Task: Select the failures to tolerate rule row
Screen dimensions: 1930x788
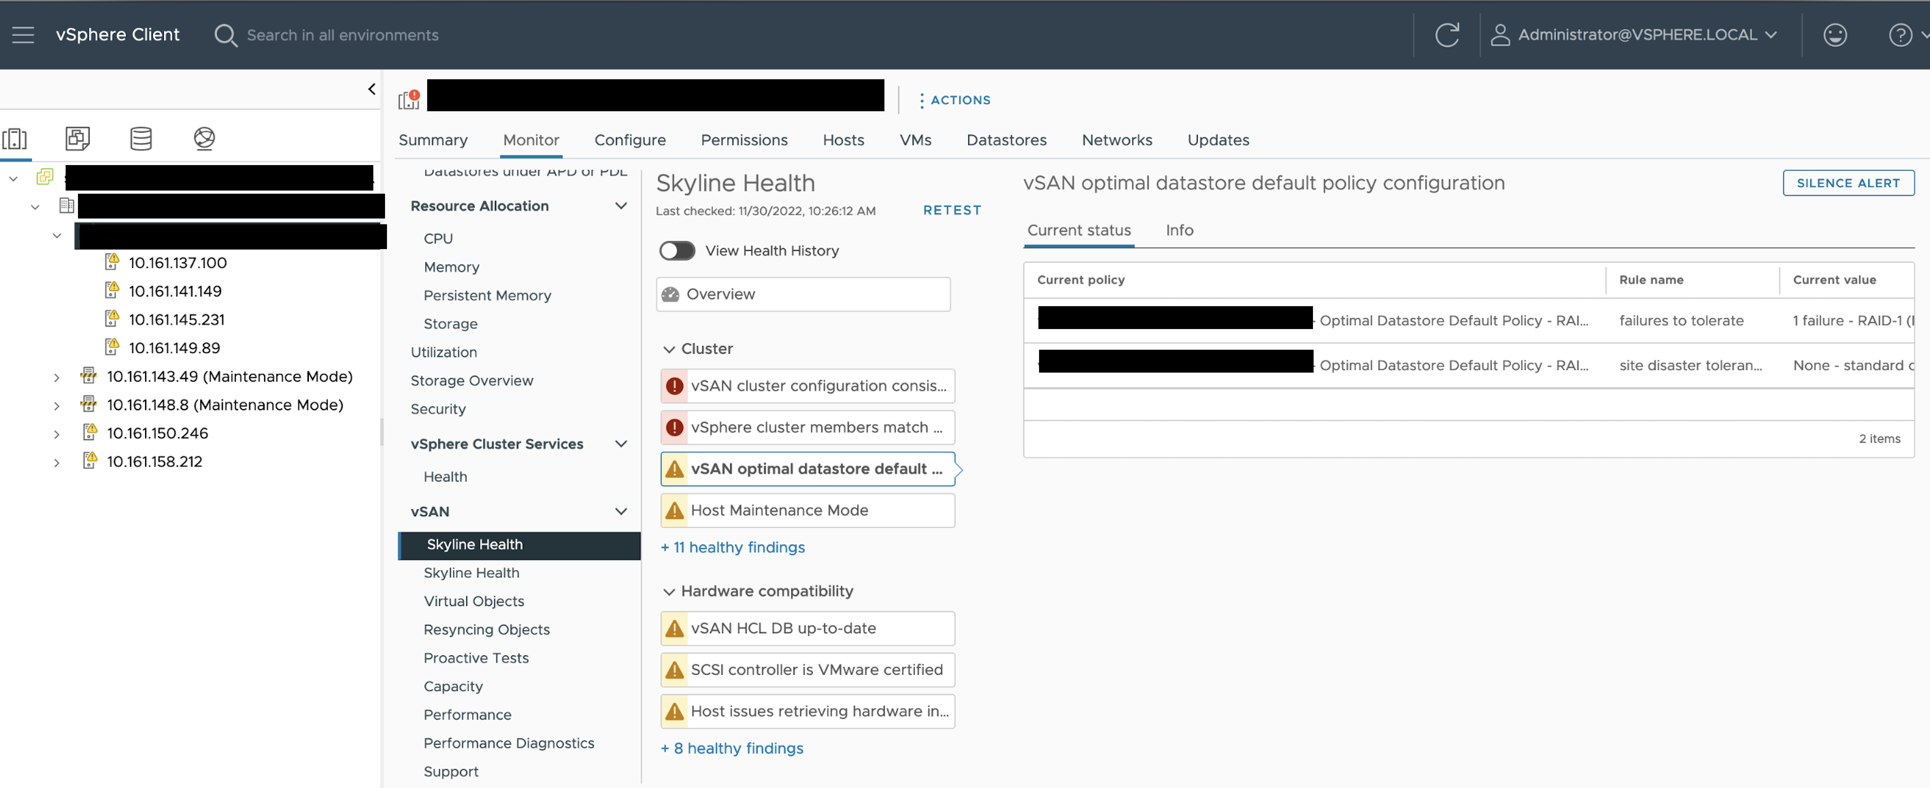Action: click(x=1468, y=321)
